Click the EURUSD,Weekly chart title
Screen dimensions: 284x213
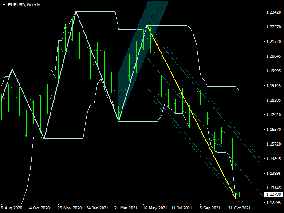click(24, 5)
